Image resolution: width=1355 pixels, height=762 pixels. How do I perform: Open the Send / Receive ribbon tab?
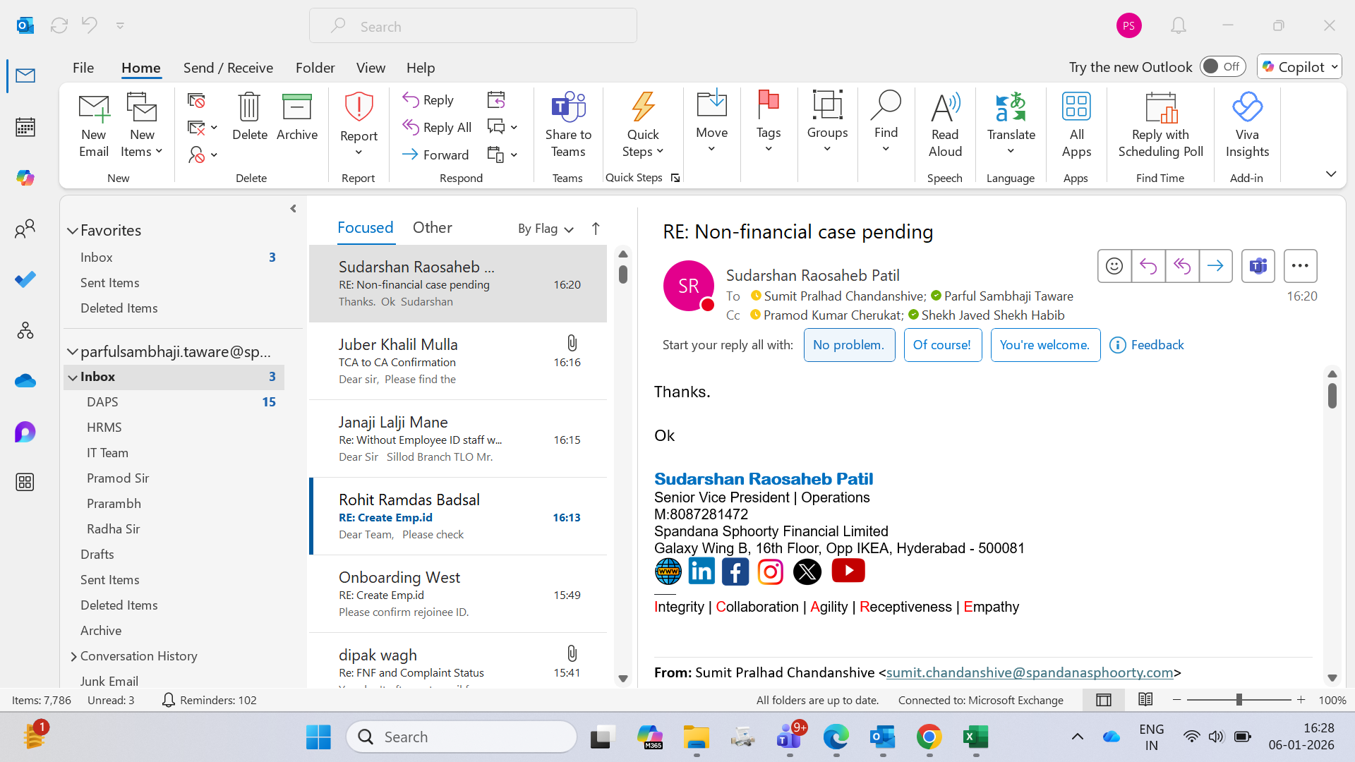point(228,68)
